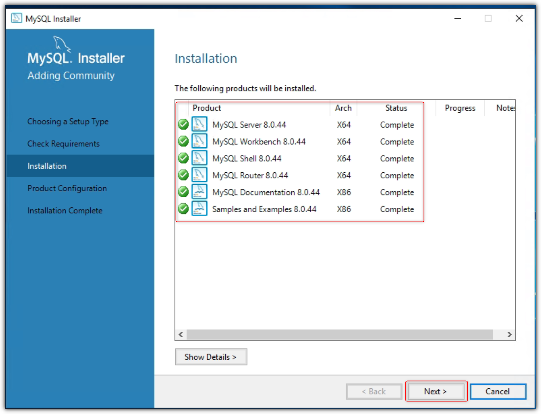Screen dimensions: 541x414
Task: Open the Product Configuration step
Action: pos(67,188)
